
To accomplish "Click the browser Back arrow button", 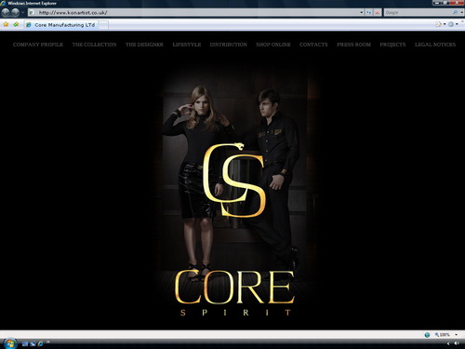I will pyautogui.click(x=6, y=12).
